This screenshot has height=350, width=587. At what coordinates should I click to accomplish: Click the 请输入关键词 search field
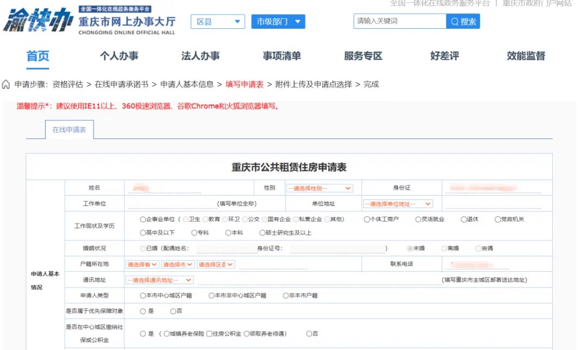click(400, 21)
